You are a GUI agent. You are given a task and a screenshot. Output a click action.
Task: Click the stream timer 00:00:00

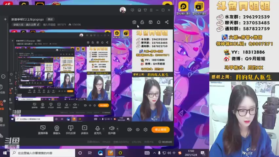tap(167, 142)
